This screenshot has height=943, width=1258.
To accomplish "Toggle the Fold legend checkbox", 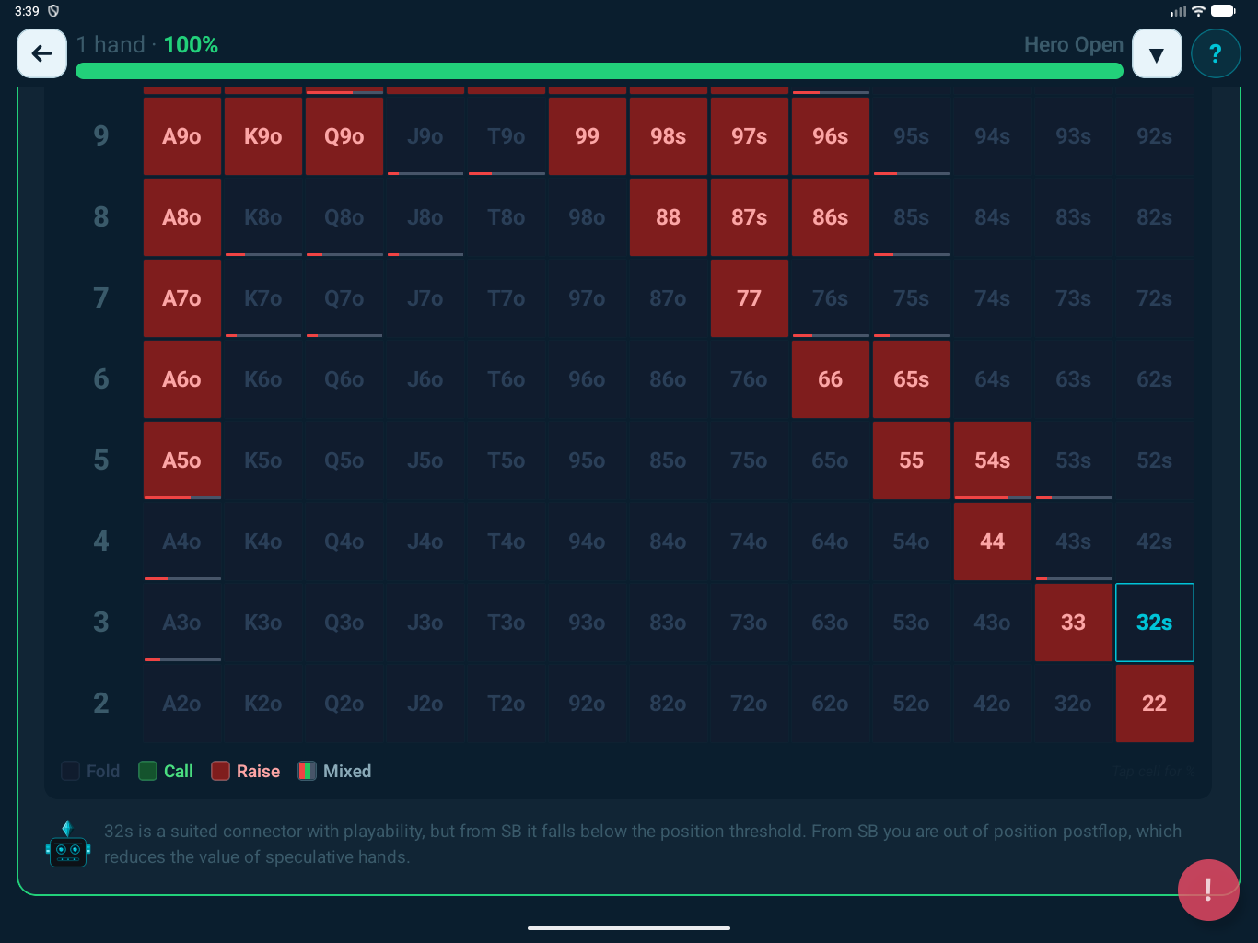I will 70,771.
